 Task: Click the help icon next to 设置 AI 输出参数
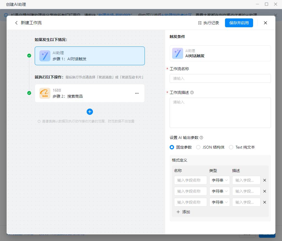coord(201,138)
